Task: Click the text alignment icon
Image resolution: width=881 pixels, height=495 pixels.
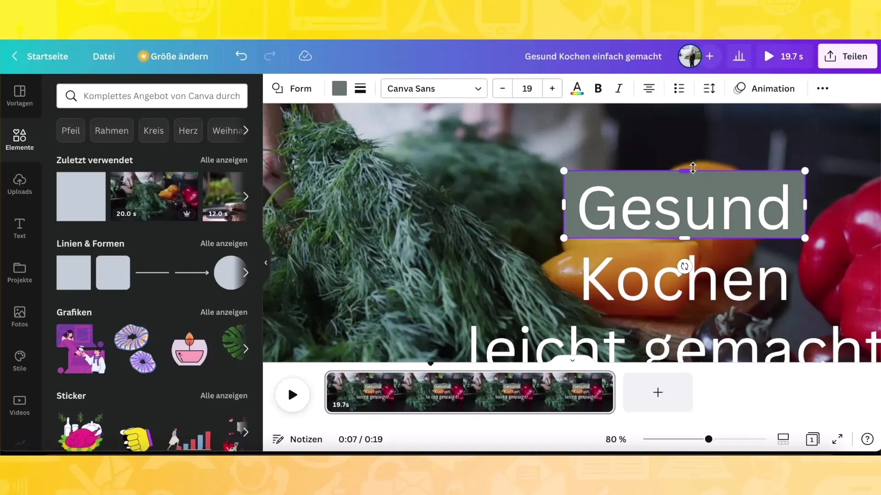Action: [649, 88]
